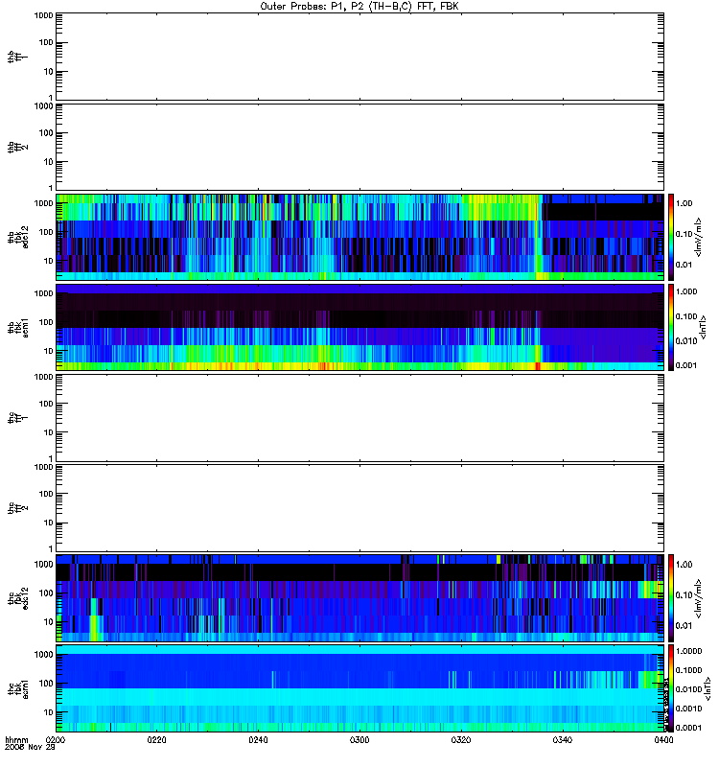Click the 'thc fff 1' panel label
The width and height of the screenshot is (719, 767).
(x=18, y=418)
